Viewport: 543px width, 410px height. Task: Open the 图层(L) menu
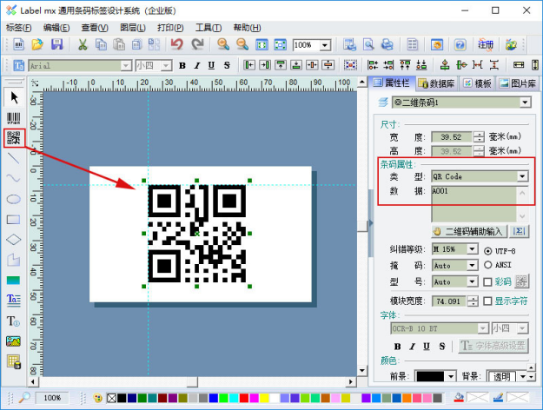point(133,28)
